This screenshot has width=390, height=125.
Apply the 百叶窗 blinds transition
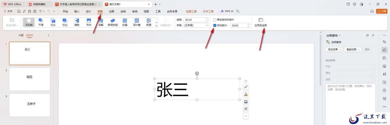pyautogui.click(x=137, y=22)
